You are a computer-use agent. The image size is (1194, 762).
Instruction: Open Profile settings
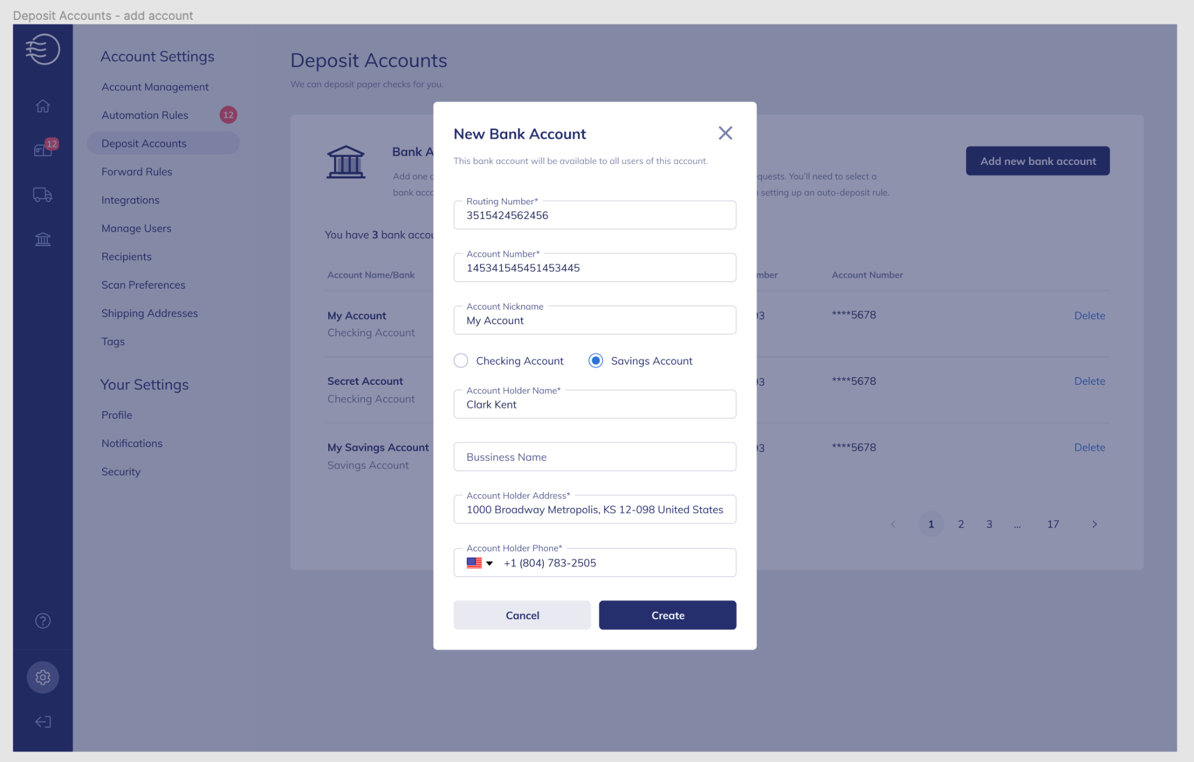(x=117, y=415)
